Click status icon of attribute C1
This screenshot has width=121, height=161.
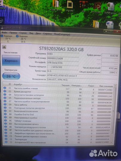point(6,136)
